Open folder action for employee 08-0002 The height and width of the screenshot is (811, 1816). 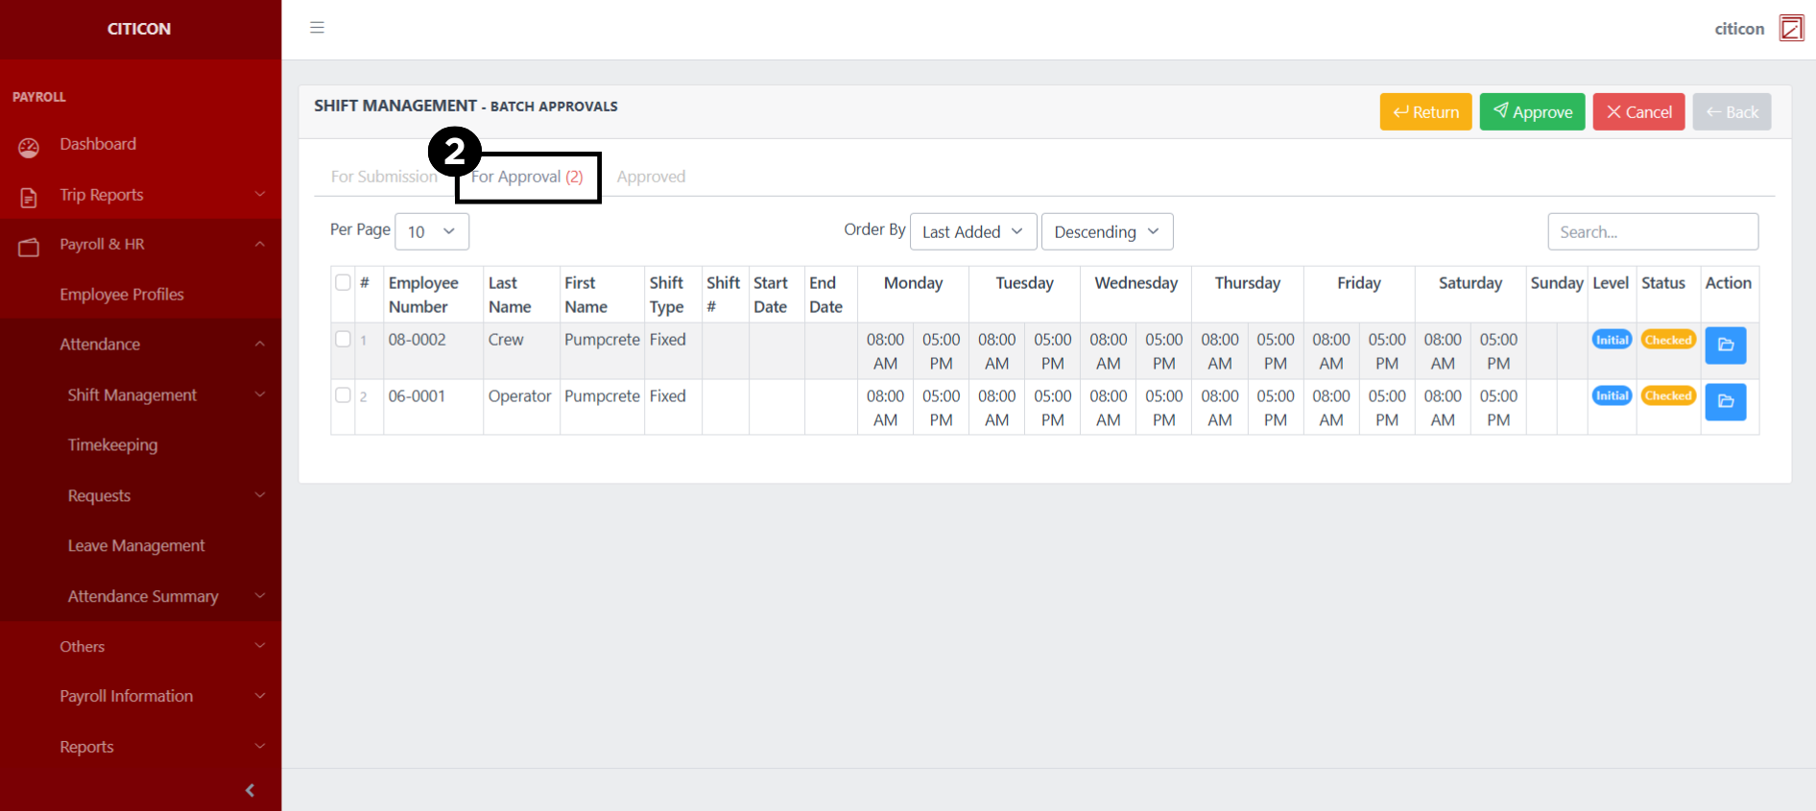pyautogui.click(x=1725, y=346)
